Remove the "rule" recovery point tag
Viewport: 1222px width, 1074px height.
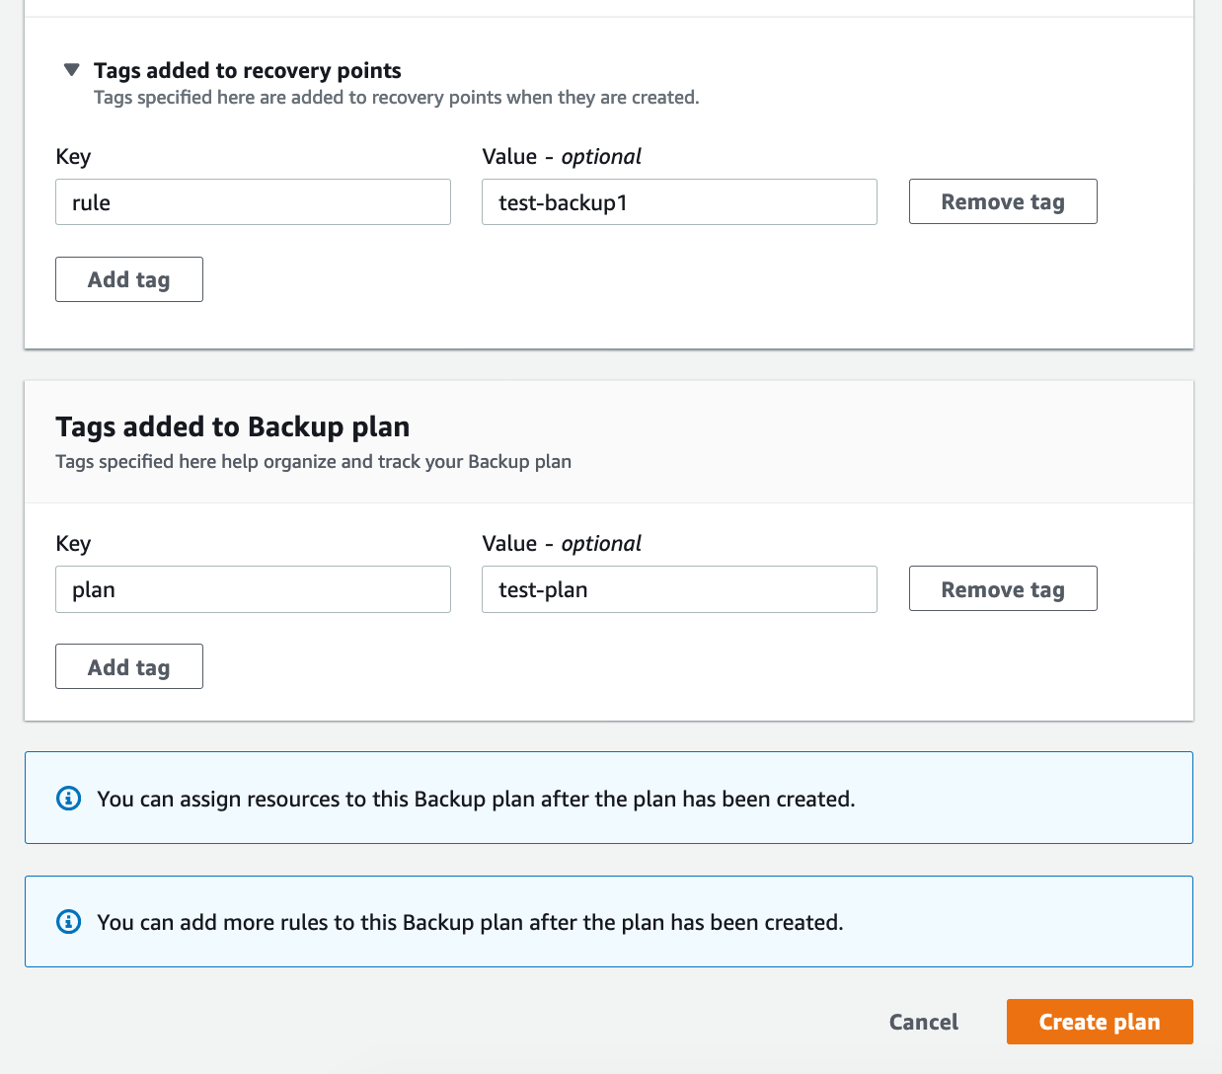[x=1002, y=202]
